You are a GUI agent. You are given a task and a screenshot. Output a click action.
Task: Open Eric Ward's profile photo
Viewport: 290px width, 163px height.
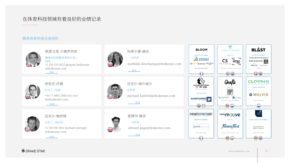pos(32,92)
